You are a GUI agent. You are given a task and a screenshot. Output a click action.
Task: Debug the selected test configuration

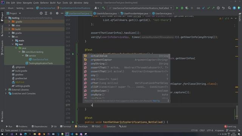(182, 8)
